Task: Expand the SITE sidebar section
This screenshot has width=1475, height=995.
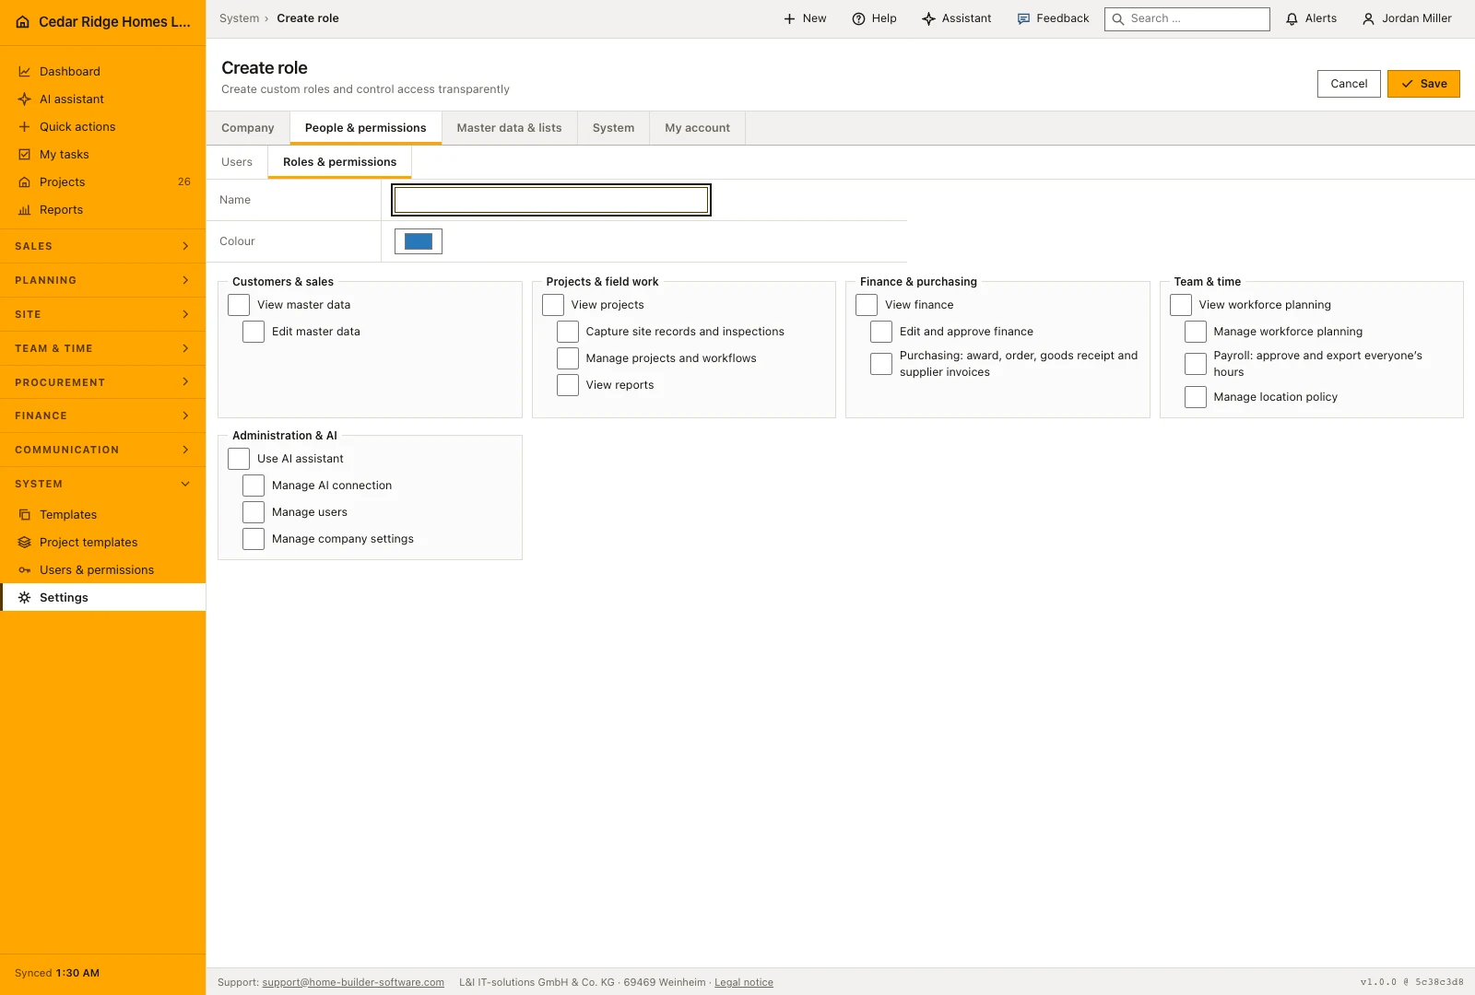Action: click(x=102, y=314)
